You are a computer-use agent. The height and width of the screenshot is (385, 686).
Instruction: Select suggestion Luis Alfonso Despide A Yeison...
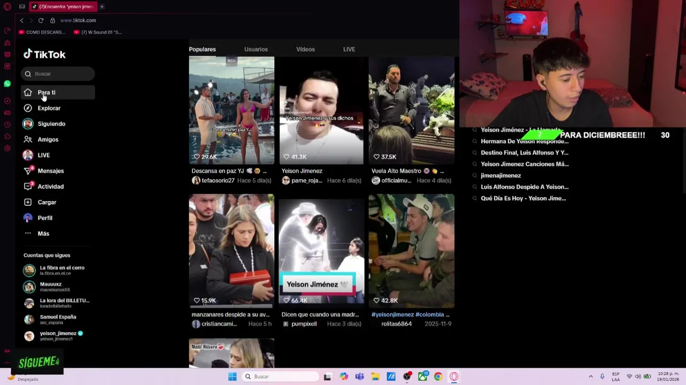525,187
